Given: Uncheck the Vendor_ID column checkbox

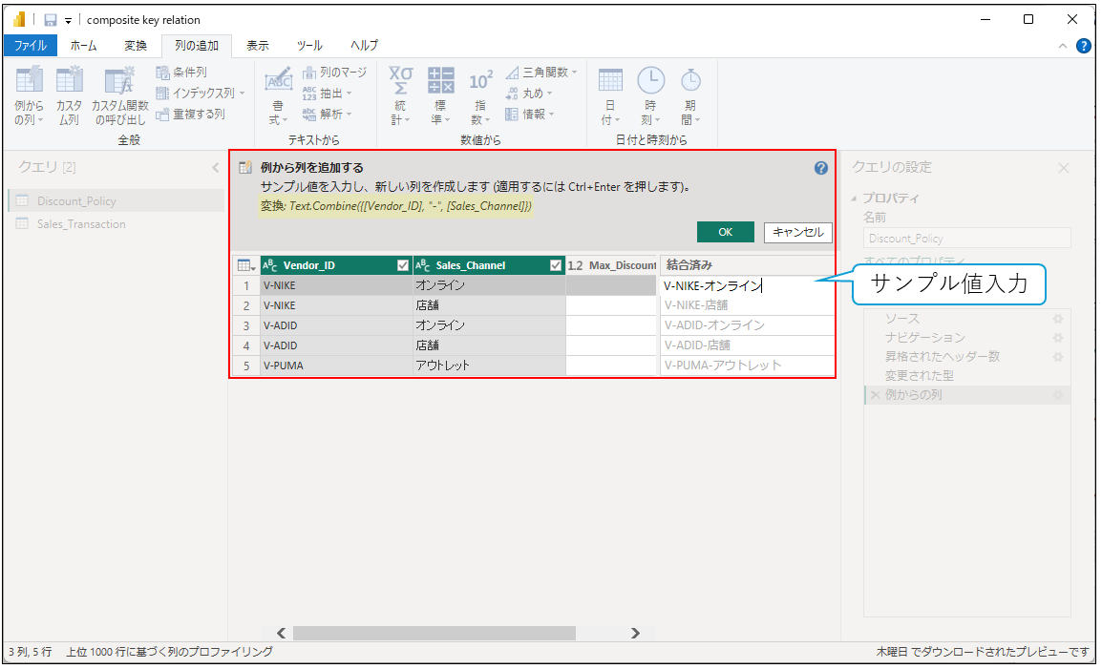Looking at the screenshot, I should click(x=402, y=265).
